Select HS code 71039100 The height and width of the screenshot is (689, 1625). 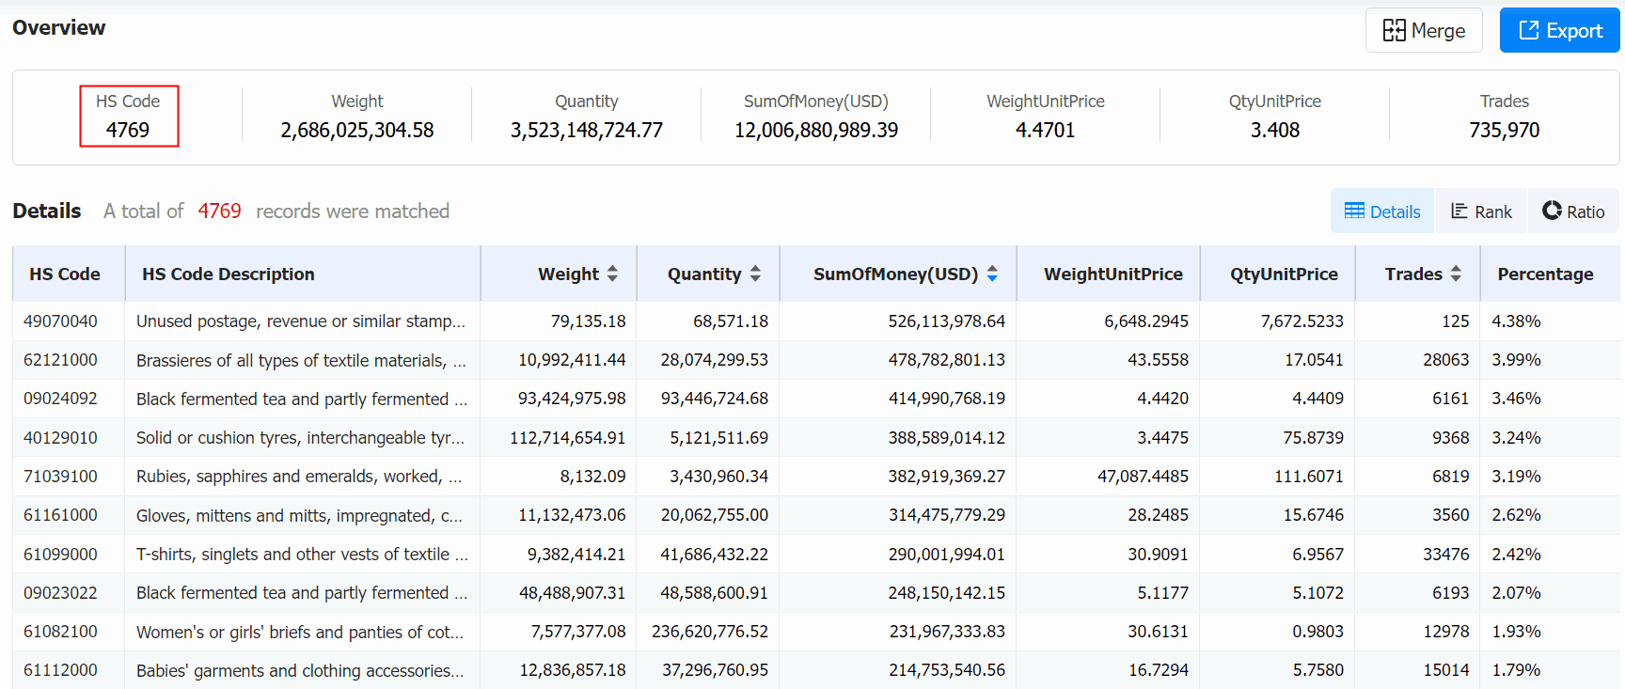(60, 477)
